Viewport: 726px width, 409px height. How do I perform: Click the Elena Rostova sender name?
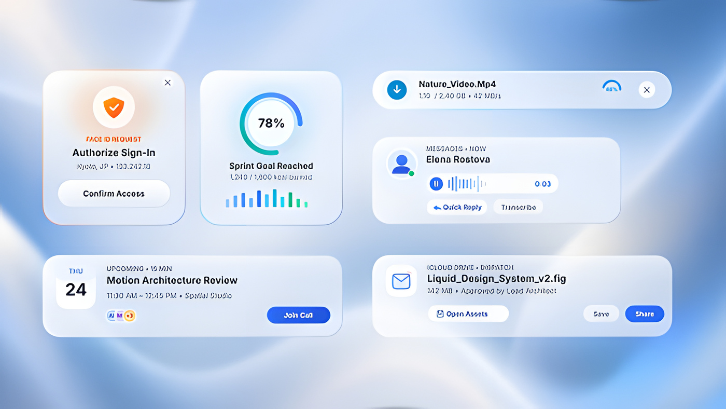pos(458,159)
